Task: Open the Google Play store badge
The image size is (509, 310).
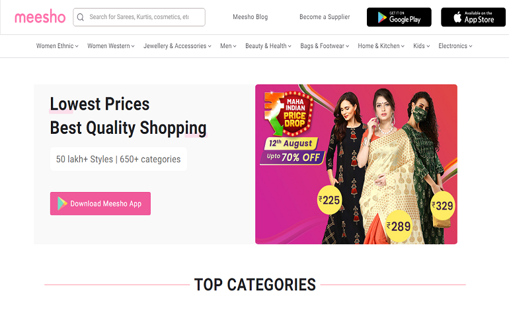Action: coord(399,17)
